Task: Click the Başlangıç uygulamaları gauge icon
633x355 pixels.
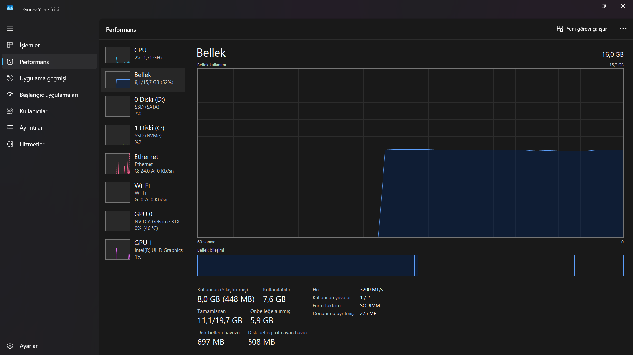Action: [x=10, y=95]
